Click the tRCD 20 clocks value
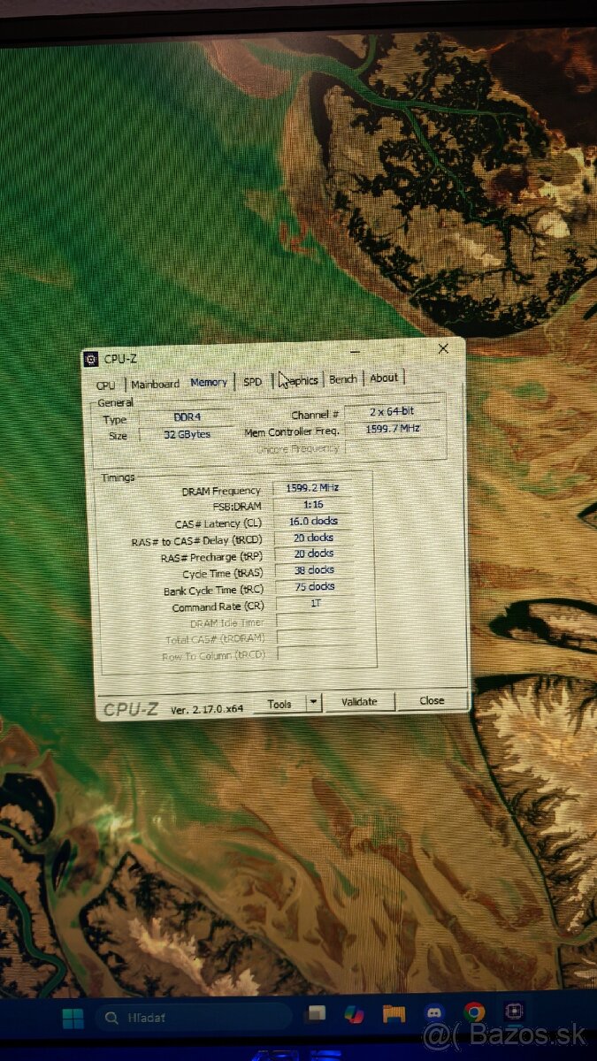This screenshot has height=1061, width=597. [314, 538]
